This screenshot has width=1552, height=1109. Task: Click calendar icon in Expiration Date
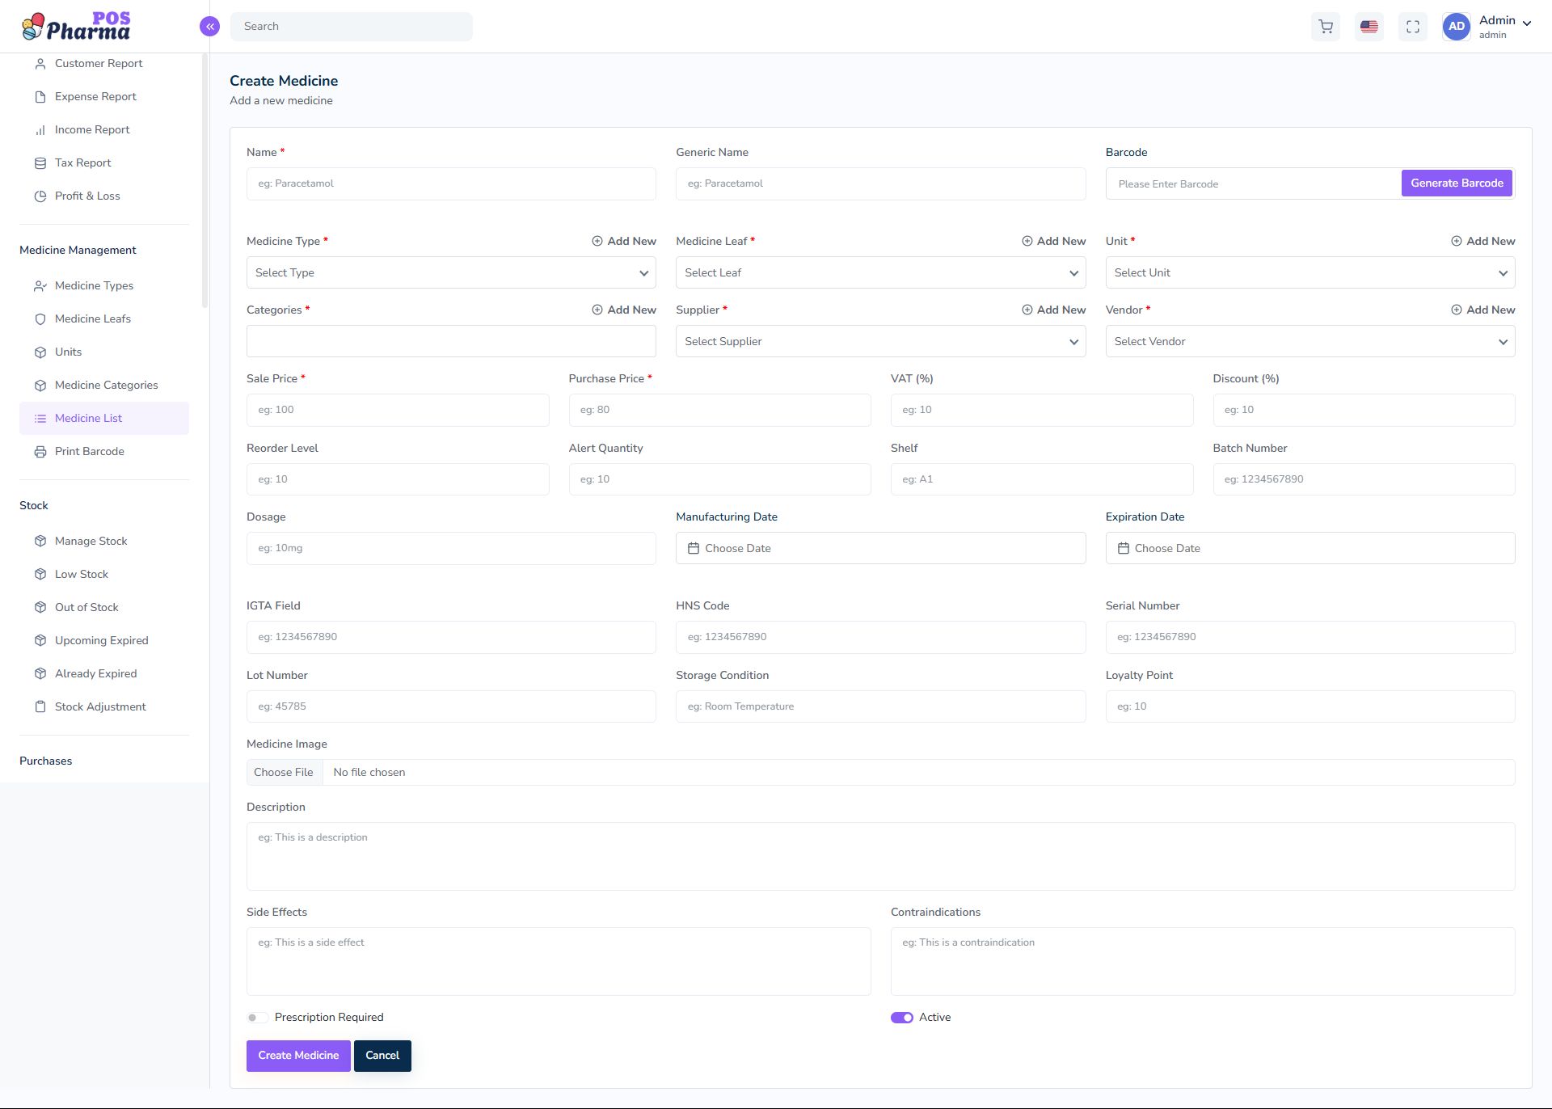[x=1123, y=548]
